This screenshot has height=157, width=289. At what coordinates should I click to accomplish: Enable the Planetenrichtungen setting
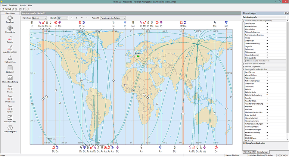267,129
